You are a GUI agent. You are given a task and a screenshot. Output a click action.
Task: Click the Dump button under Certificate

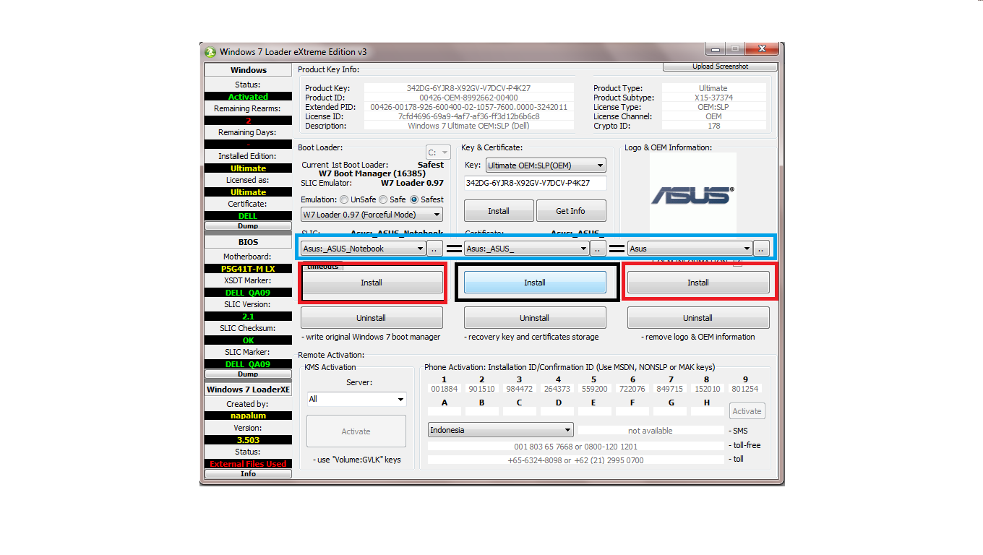click(x=248, y=226)
